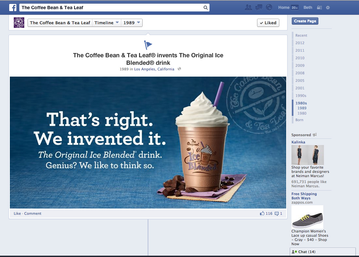Image resolution: width=359 pixels, height=257 pixels.
Task: Click the milestone flag icon
Action: pos(148,45)
